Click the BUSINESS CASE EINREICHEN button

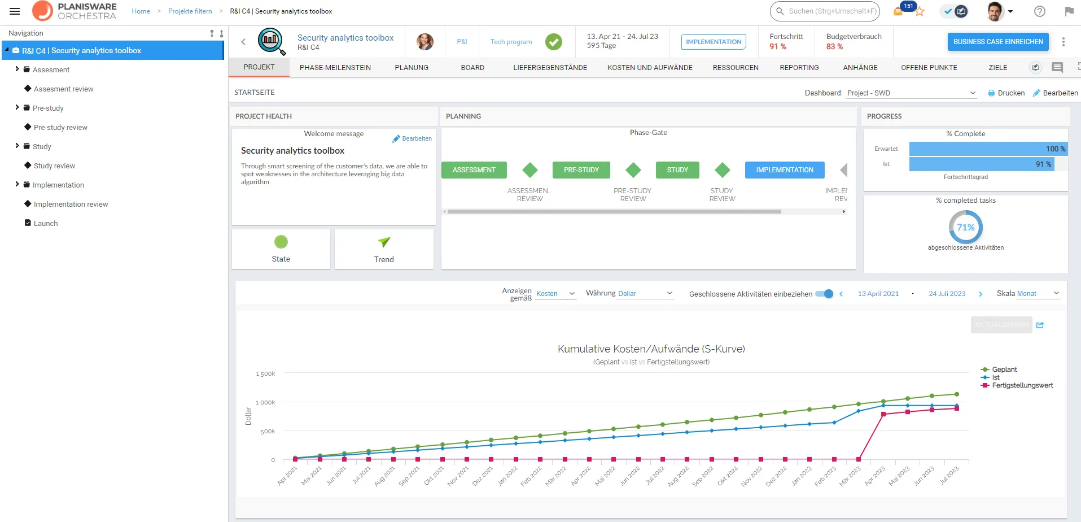[997, 42]
